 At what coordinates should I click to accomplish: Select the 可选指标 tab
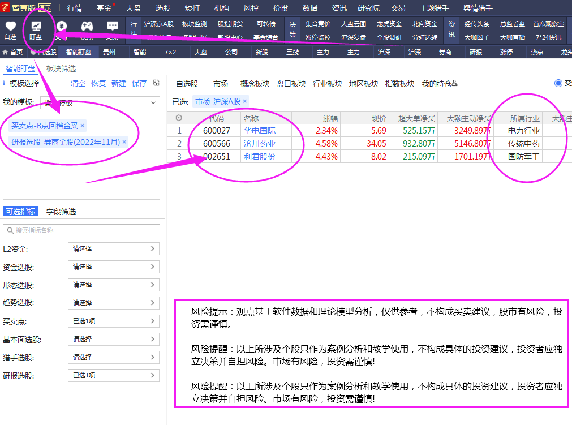[x=20, y=212]
